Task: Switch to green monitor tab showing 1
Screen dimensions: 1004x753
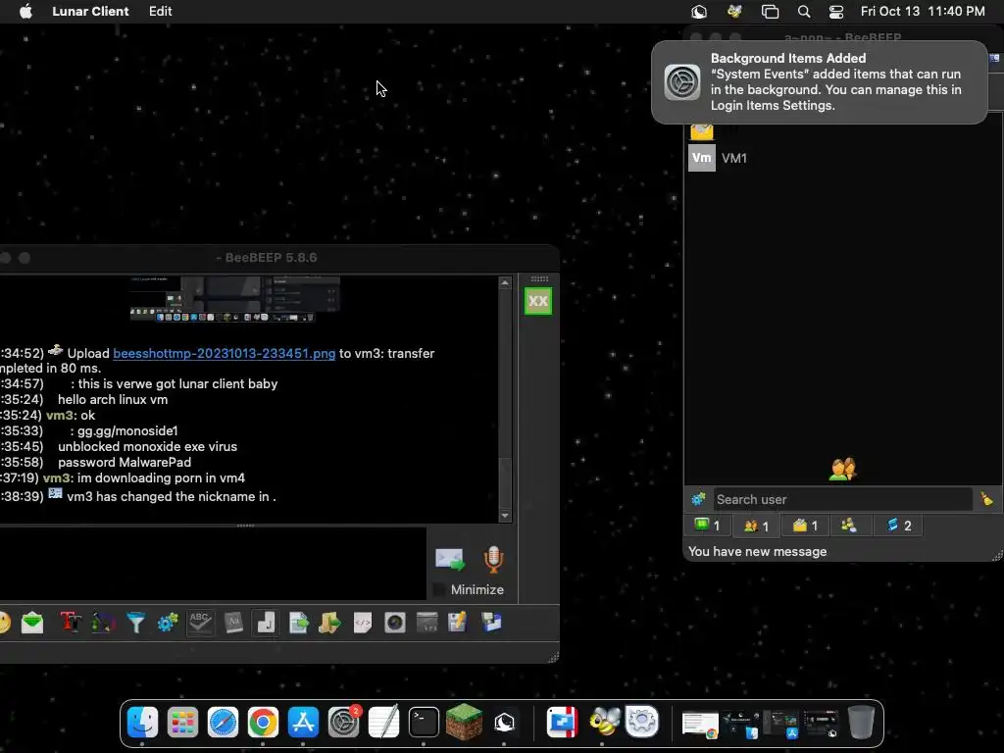Action: point(708,526)
